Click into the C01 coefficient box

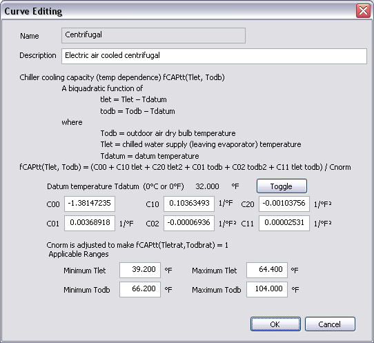point(90,223)
